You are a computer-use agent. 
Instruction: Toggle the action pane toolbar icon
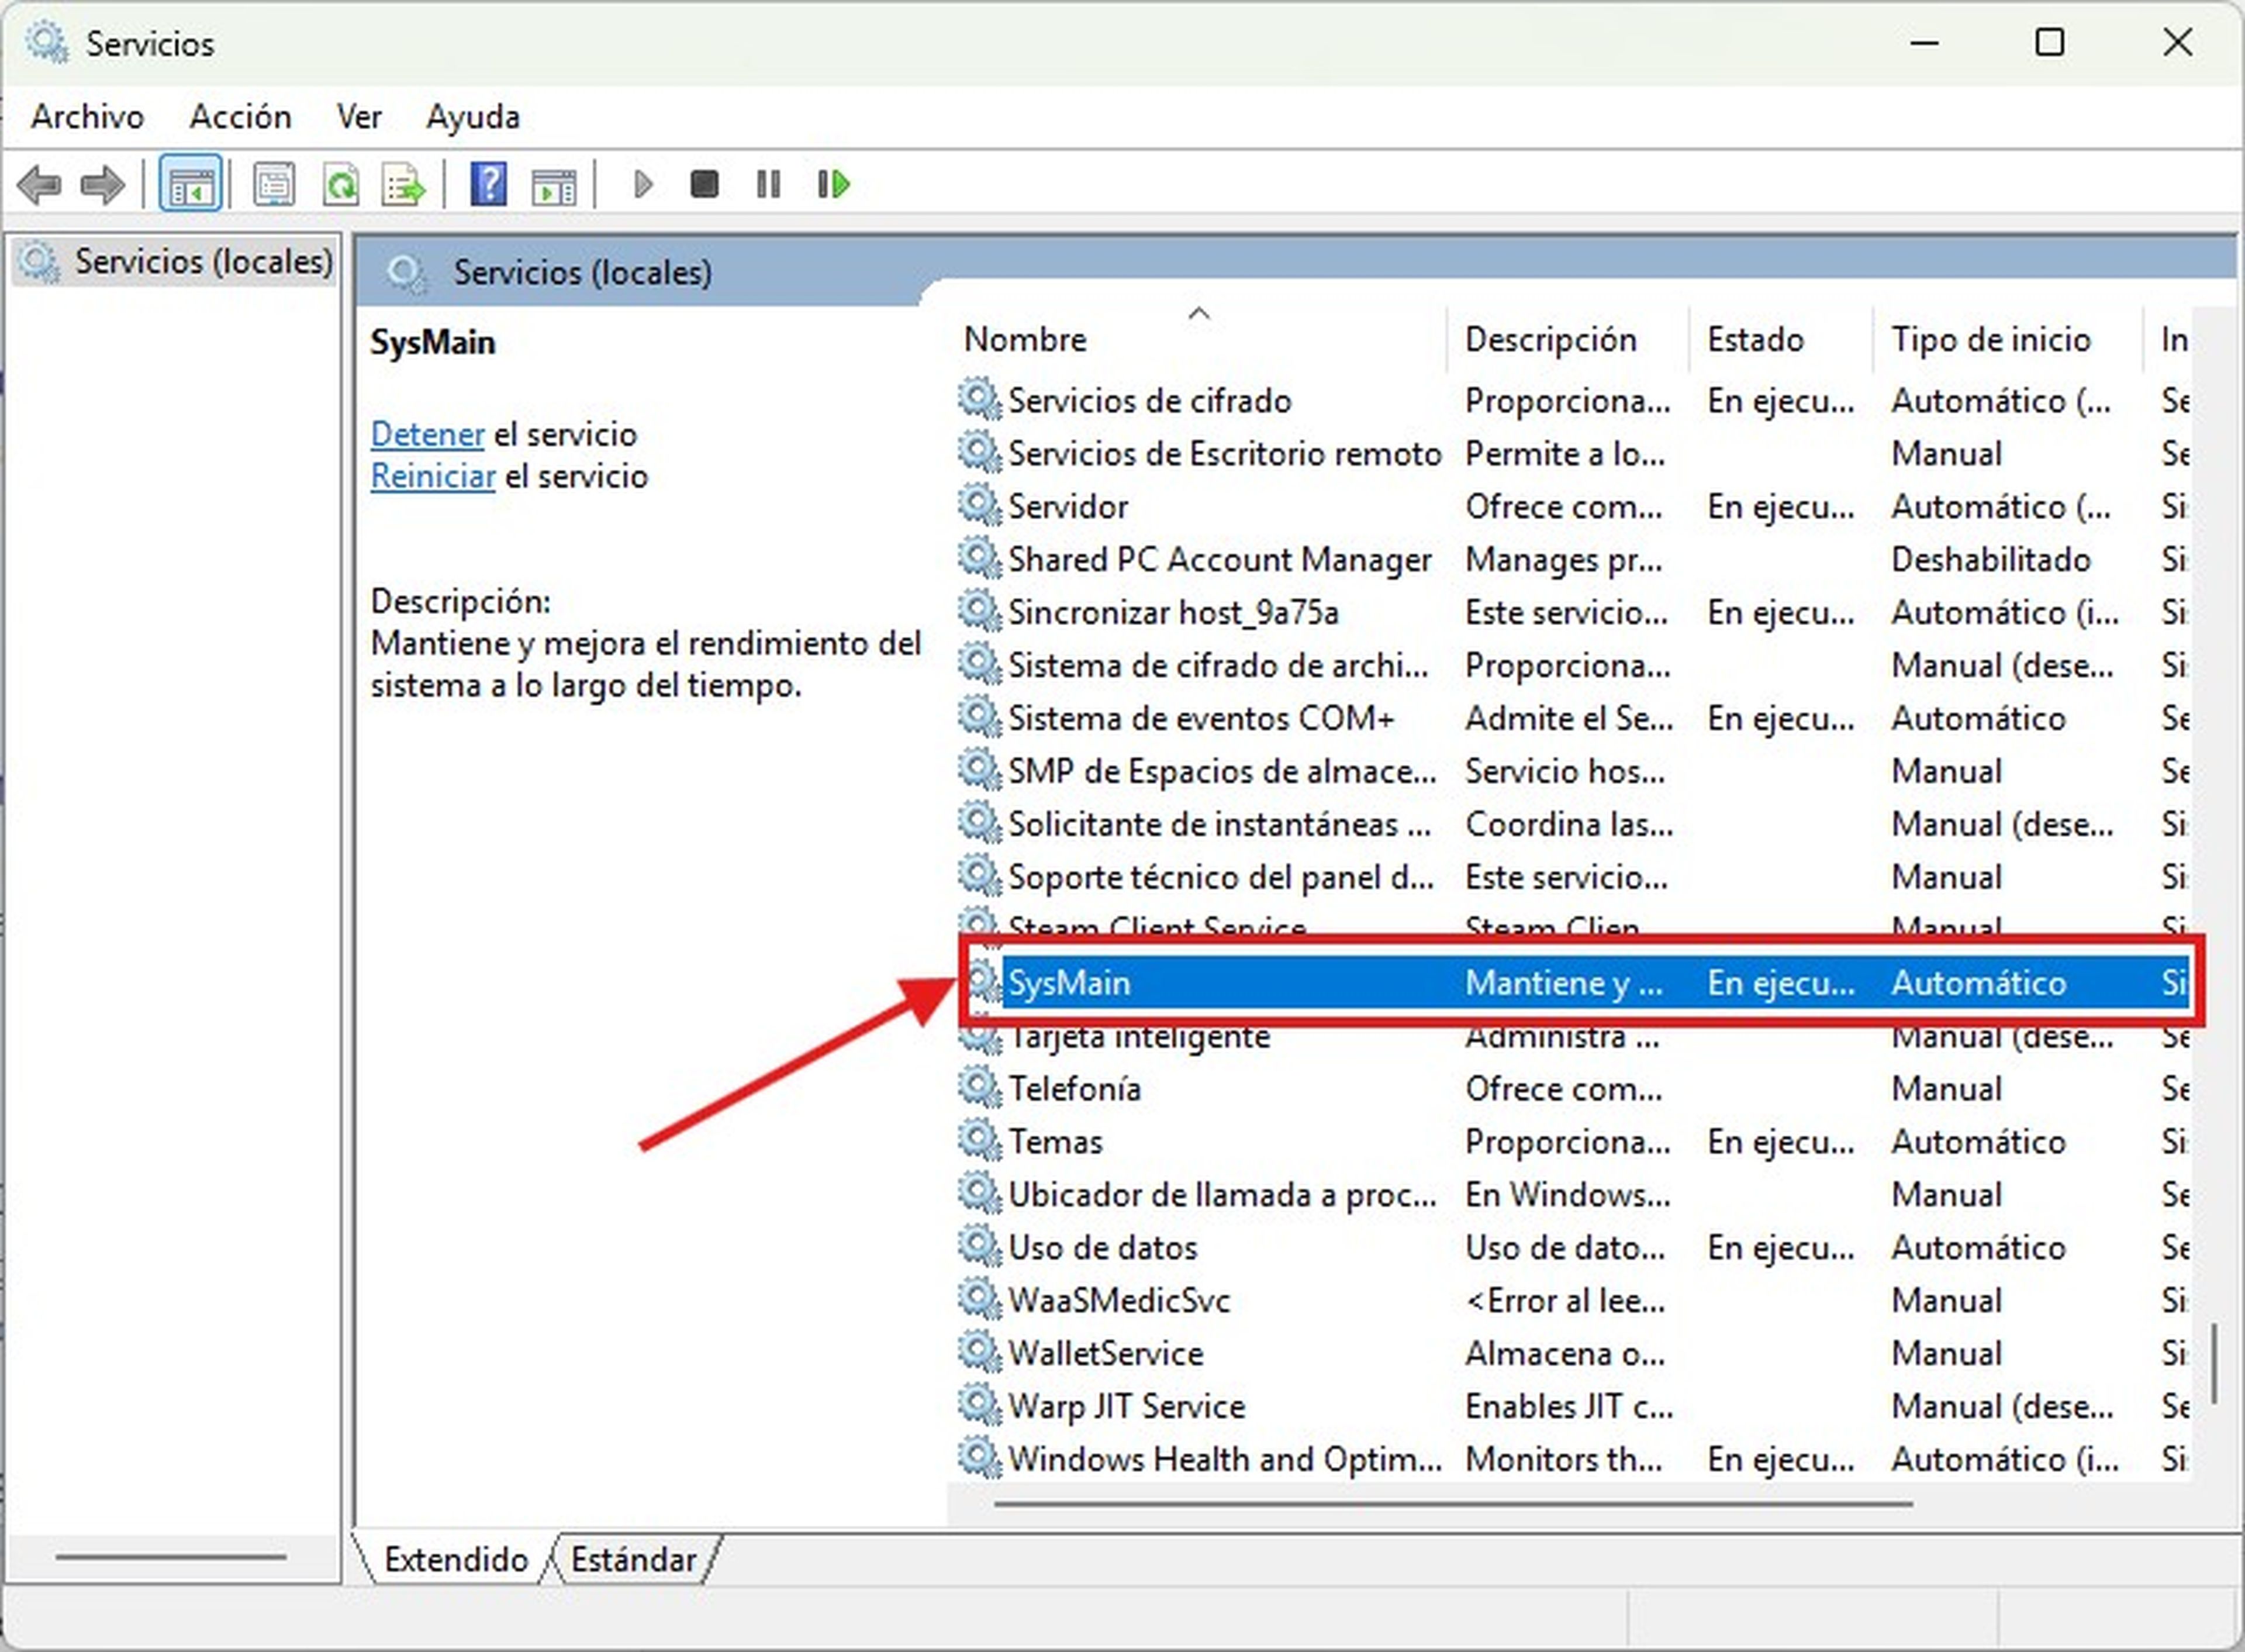[x=552, y=186]
